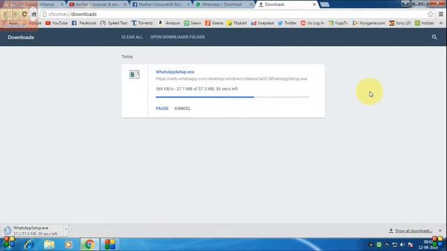Click the web.whatsapp.com source URL
The image size is (447, 251).
point(231,79)
